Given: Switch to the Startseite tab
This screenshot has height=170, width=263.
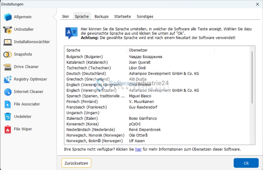Looking at the screenshot, I should pos(122,16).
